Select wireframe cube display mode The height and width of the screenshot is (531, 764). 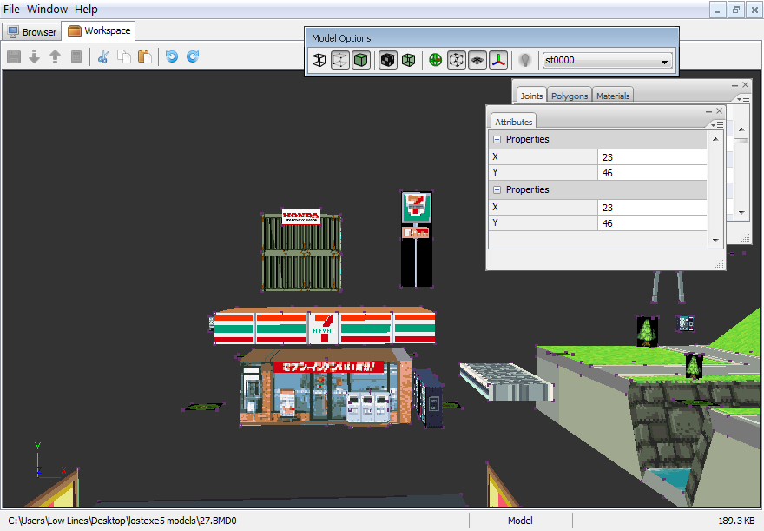pos(319,61)
